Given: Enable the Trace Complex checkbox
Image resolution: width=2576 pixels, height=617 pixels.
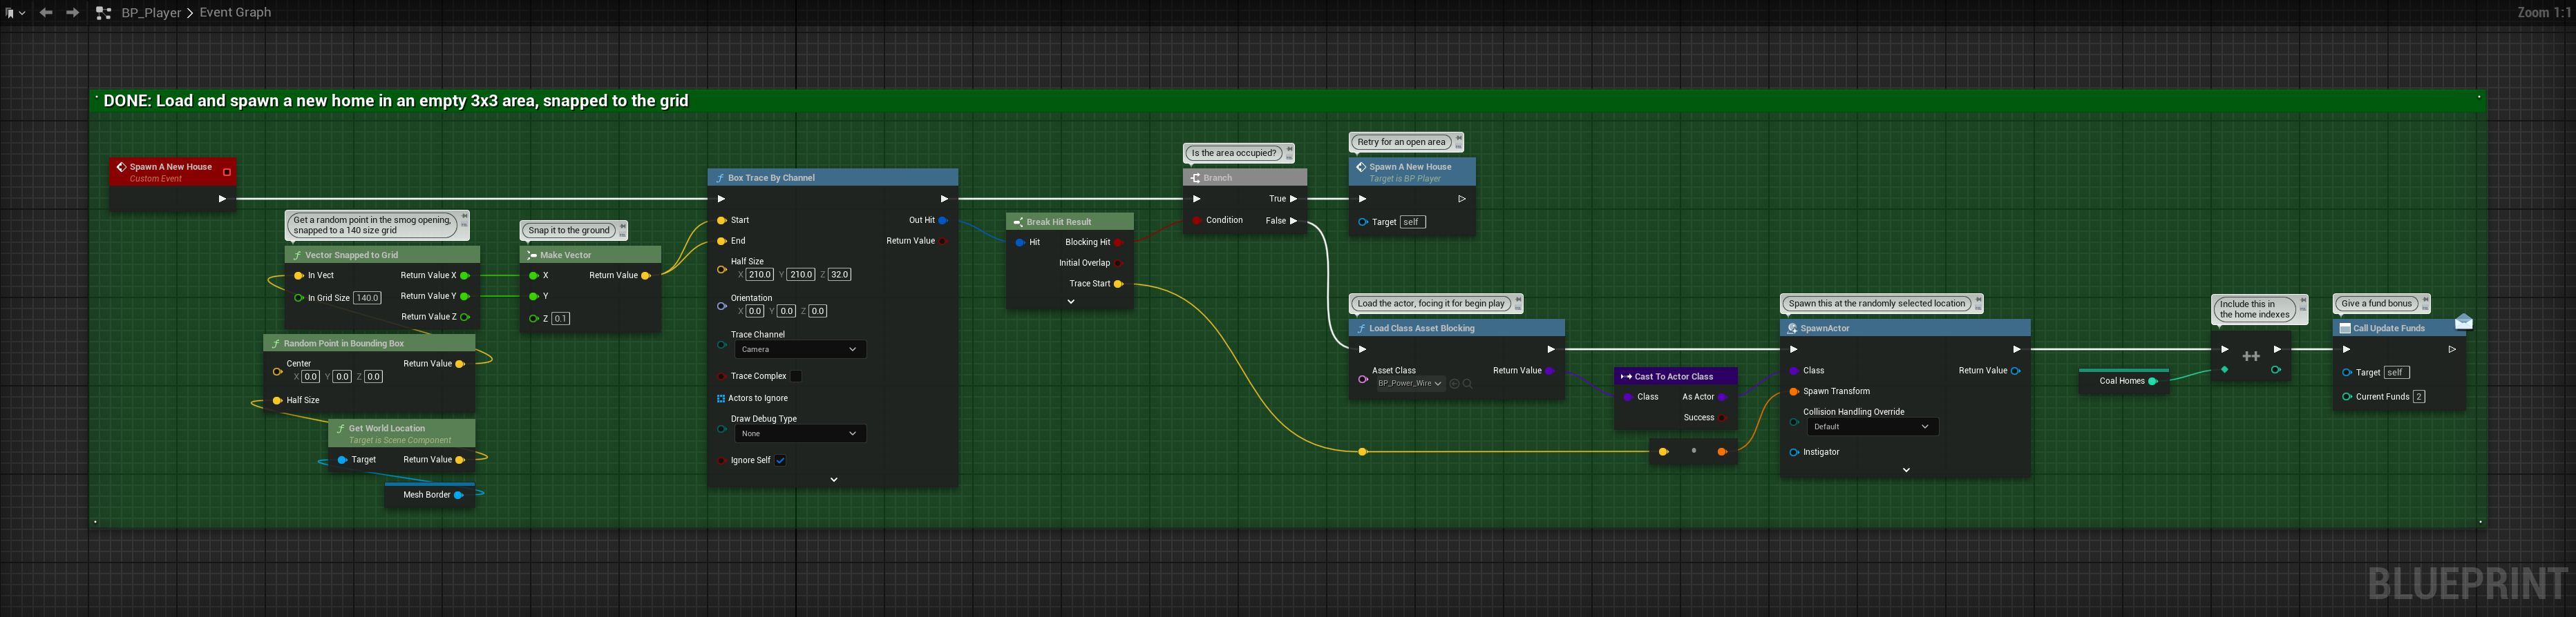Looking at the screenshot, I should (x=796, y=376).
